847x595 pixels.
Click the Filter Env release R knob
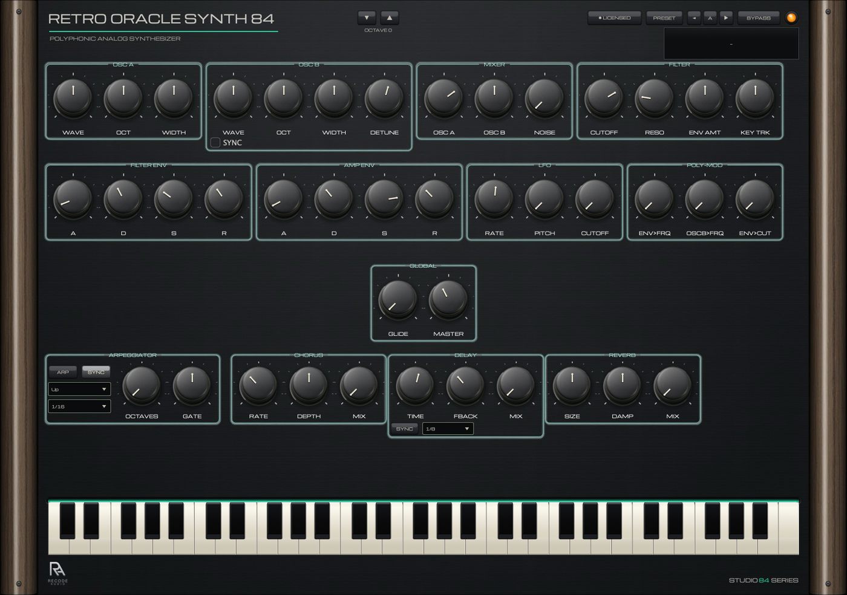coord(224,198)
